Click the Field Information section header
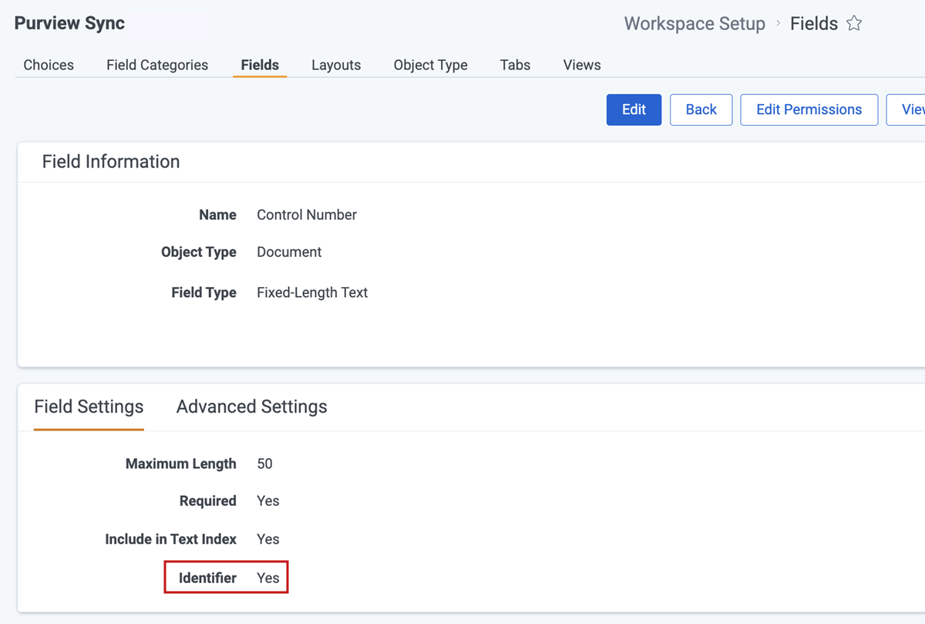The width and height of the screenshot is (925, 624). tap(111, 162)
